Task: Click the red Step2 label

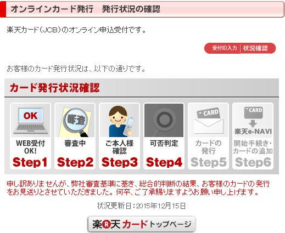Action: [75, 162]
